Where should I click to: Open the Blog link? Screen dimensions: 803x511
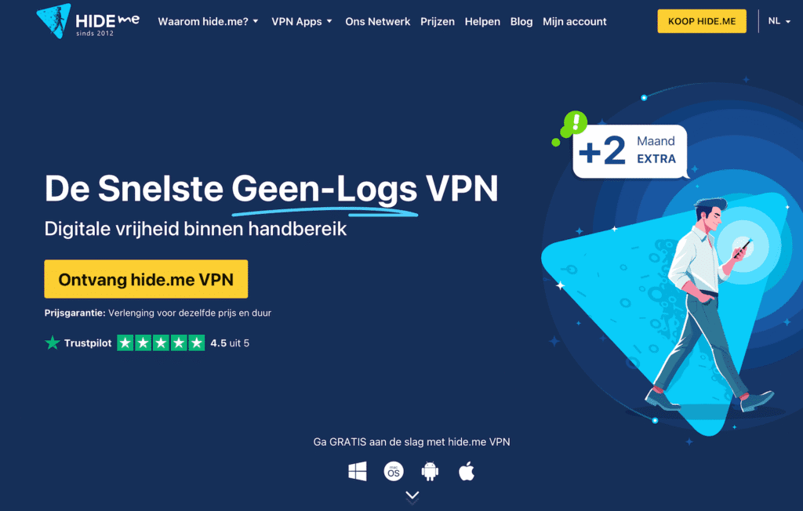(521, 21)
